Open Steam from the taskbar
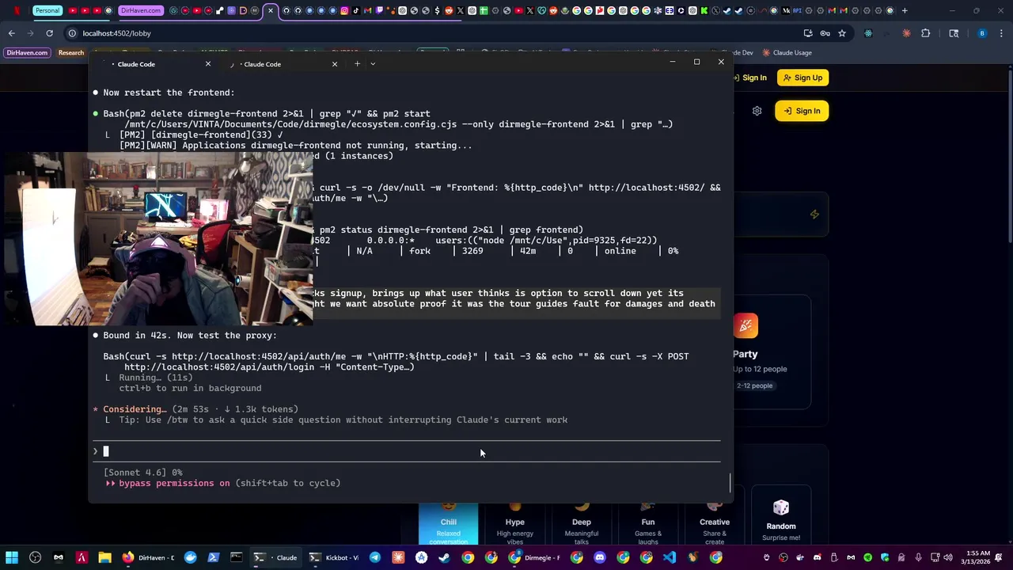 (445, 557)
